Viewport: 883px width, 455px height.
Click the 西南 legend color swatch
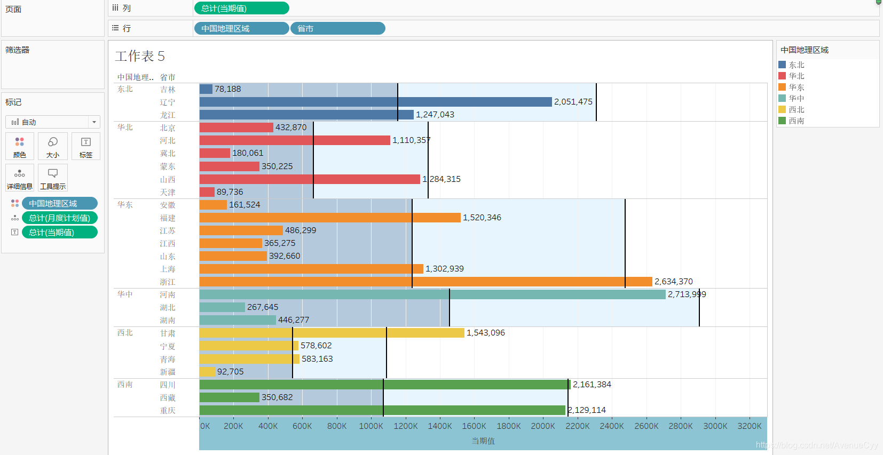[782, 121]
